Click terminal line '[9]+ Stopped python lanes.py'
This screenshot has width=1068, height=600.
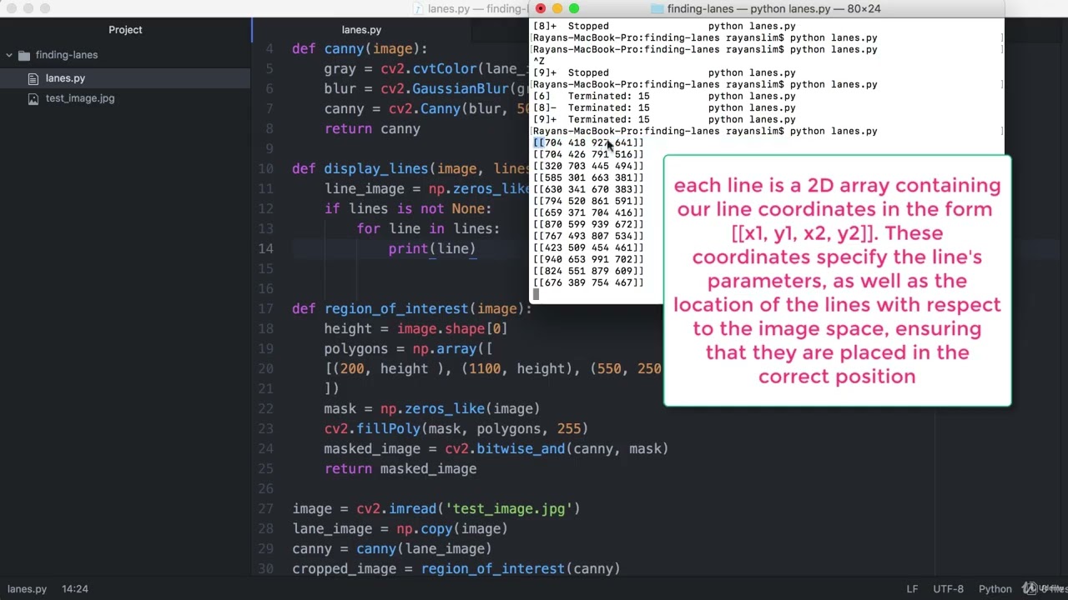click(664, 72)
